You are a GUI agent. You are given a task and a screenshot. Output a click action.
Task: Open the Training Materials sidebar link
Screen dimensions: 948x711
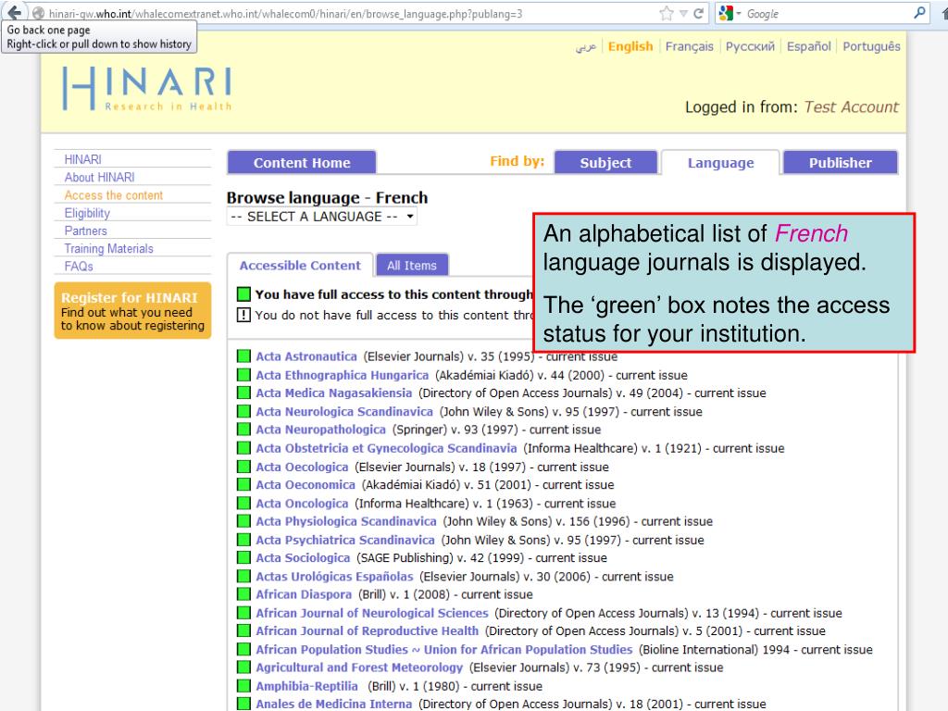tap(109, 248)
